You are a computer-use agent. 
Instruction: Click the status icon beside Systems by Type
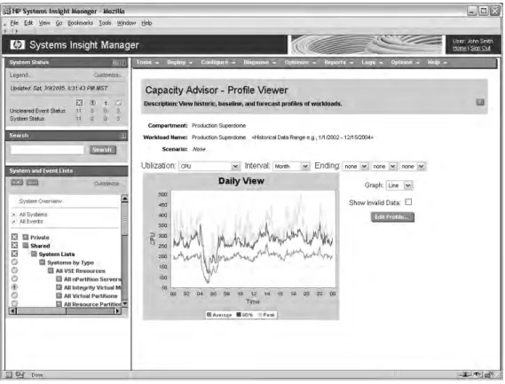pyautogui.click(x=14, y=263)
